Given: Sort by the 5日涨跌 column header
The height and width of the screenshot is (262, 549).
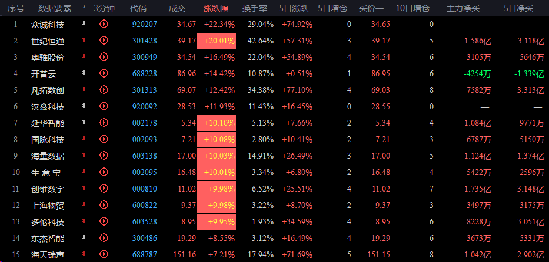Looking at the screenshot, I should [294, 8].
